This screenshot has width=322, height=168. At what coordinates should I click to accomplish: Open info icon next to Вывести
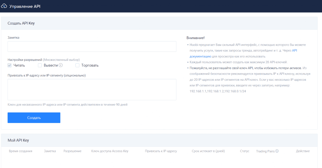(61, 65)
